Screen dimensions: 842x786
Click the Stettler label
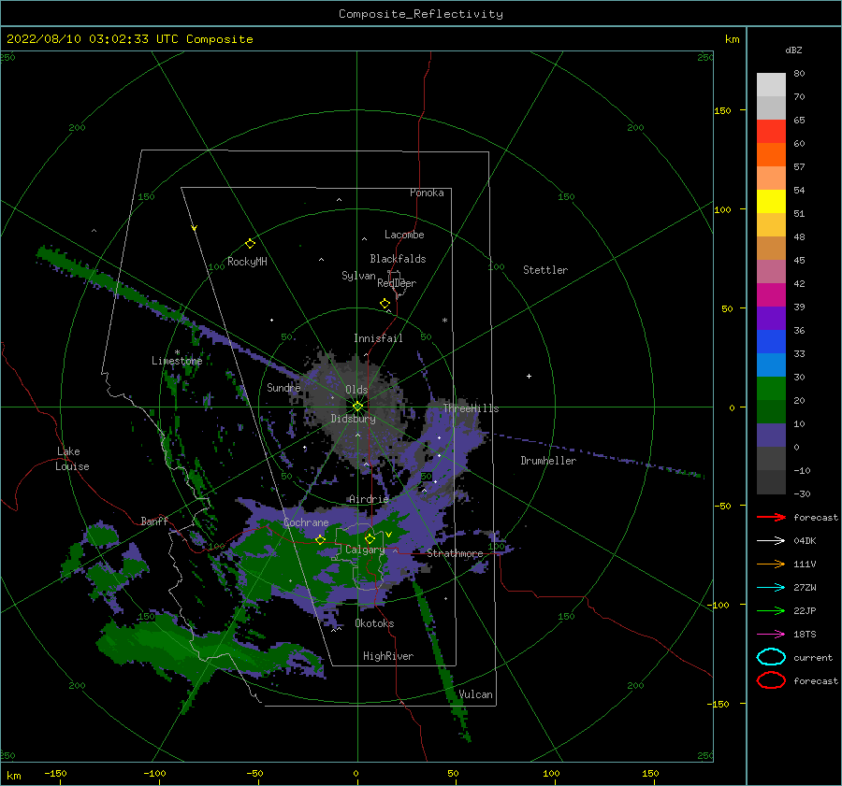tap(545, 270)
